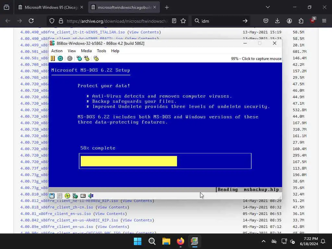Image resolution: width=332 pixels, height=249 pixels.
Task: Click the search box containing idm
Action: click(x=220, y=21)
